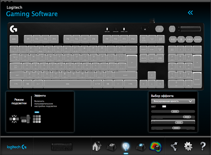Click the G logo on the keyboard
The width and height of the screenshot is (211, 155).
tap(13, 29)
